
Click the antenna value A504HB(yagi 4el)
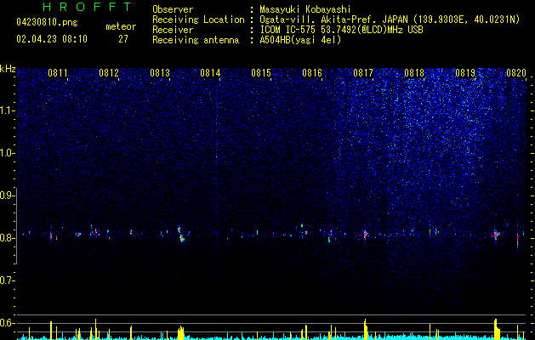point(300,40)
